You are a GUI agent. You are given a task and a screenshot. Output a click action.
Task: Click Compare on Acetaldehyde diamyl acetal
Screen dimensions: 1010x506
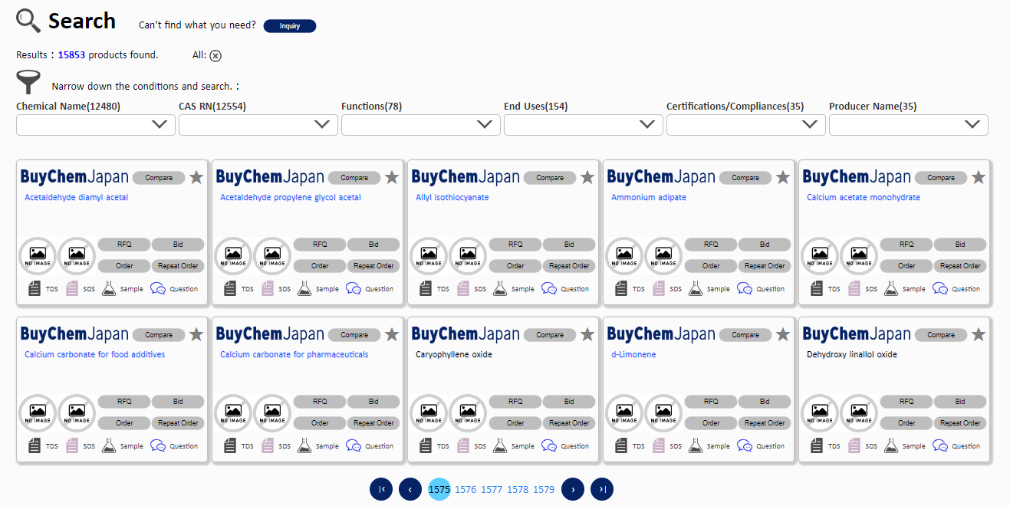[159, 178]
